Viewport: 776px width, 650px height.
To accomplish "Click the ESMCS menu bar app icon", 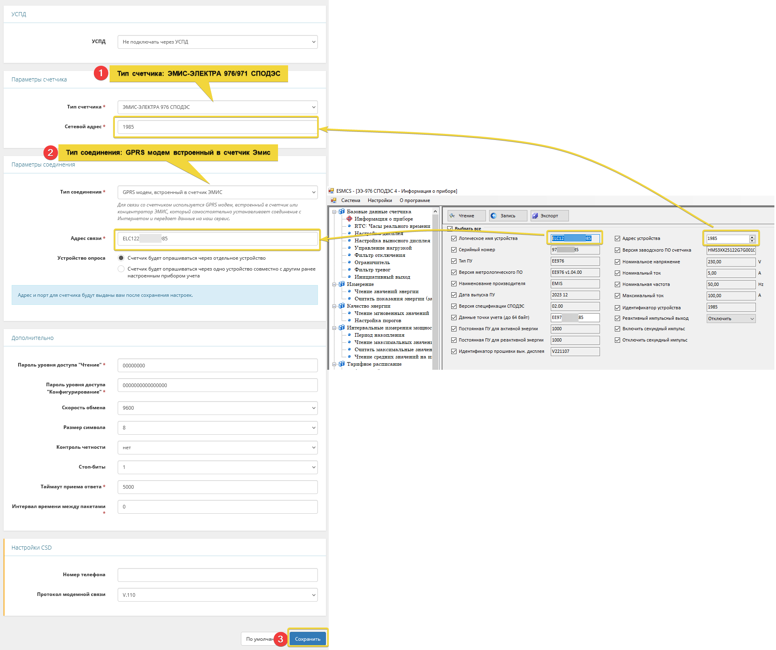I will (334, 200).
